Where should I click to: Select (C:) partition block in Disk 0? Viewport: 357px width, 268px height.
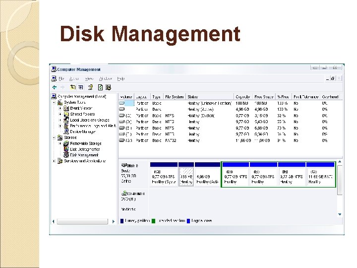pos(164,174)
